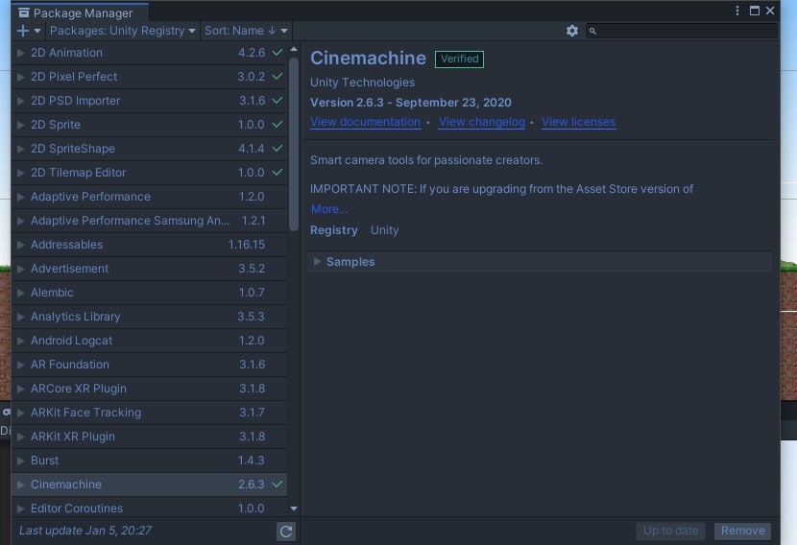
Task: Select the Addressables package
Action: tap(150, 245)
